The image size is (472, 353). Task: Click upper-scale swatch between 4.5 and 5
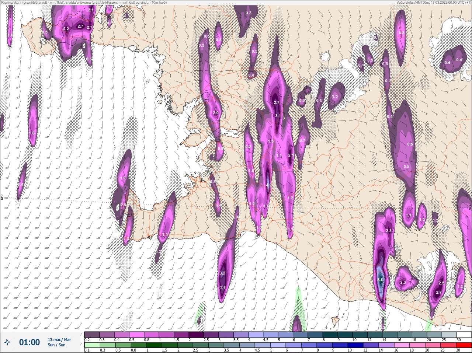point(271,335)
